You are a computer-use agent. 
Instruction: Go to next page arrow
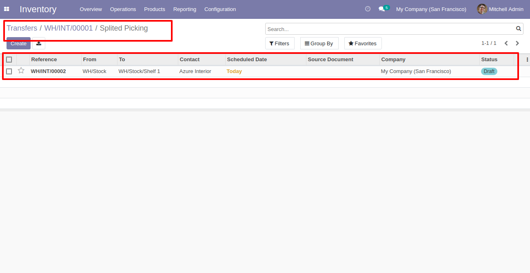coord(517,43)
